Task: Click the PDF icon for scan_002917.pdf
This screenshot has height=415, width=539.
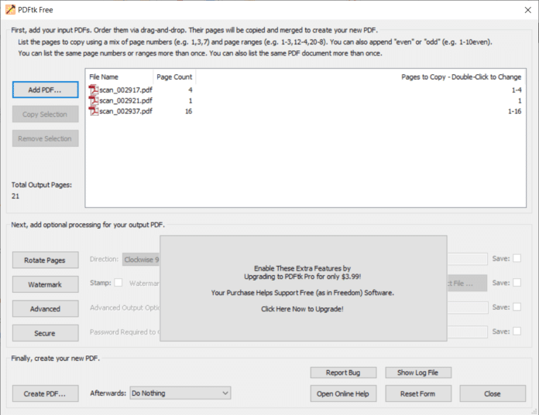Action: point(94,90)
